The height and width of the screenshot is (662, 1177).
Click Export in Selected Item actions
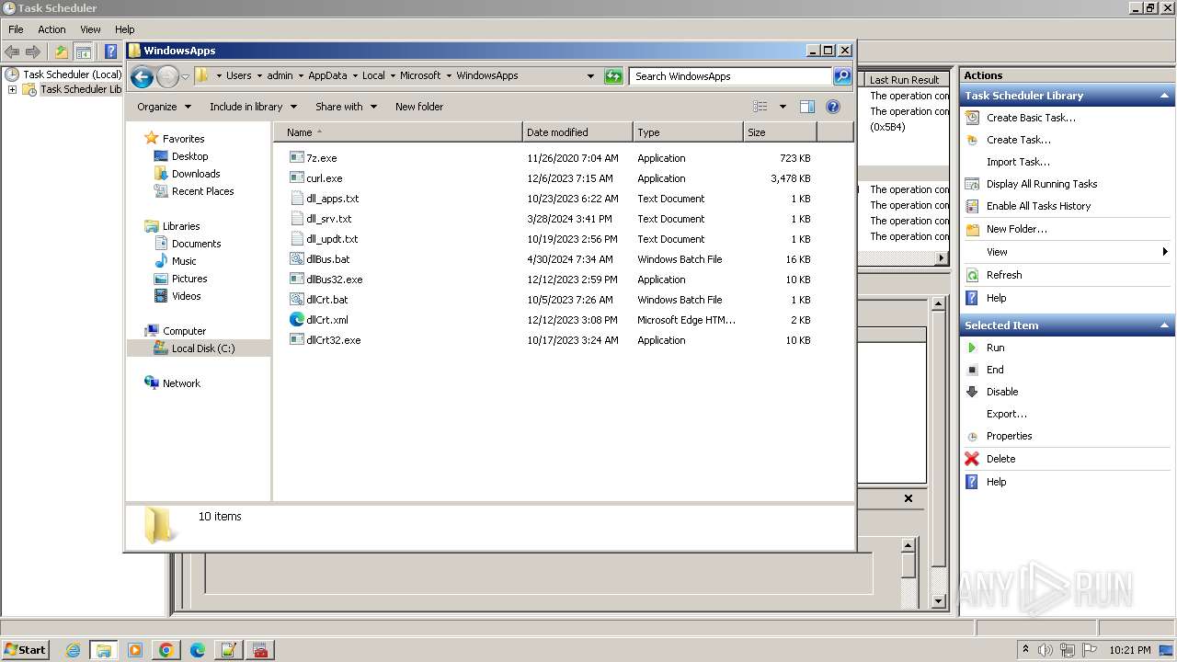point(1007,414)
